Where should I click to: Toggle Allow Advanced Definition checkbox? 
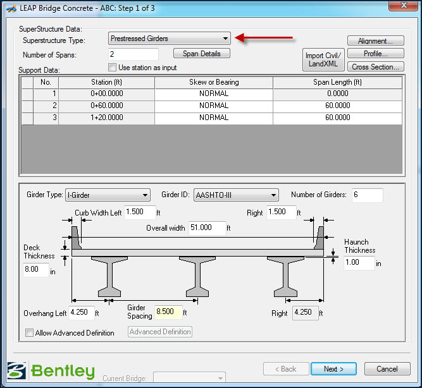pos(30,333)
